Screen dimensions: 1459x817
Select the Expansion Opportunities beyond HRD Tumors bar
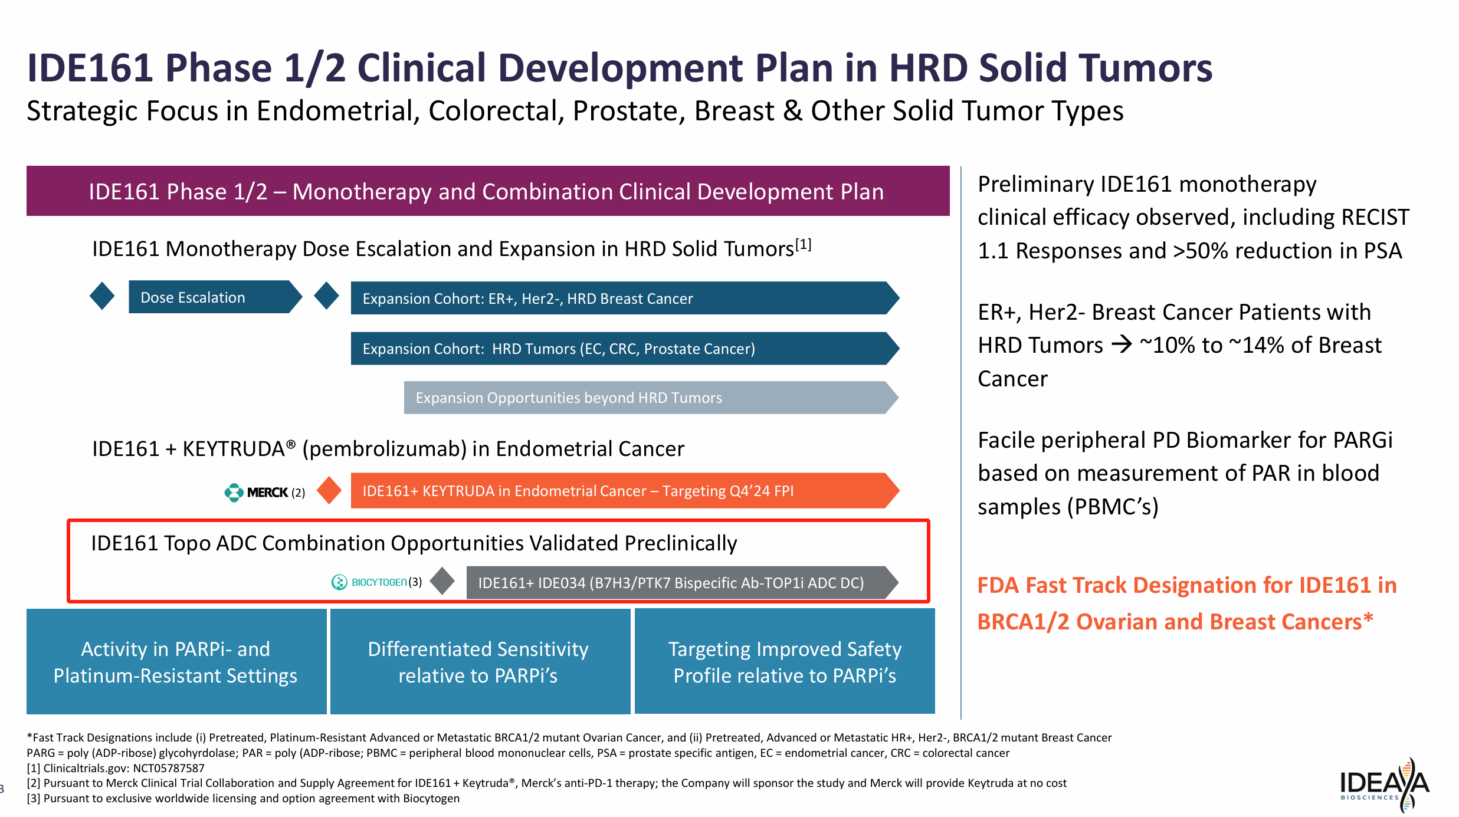pos(651,398)
